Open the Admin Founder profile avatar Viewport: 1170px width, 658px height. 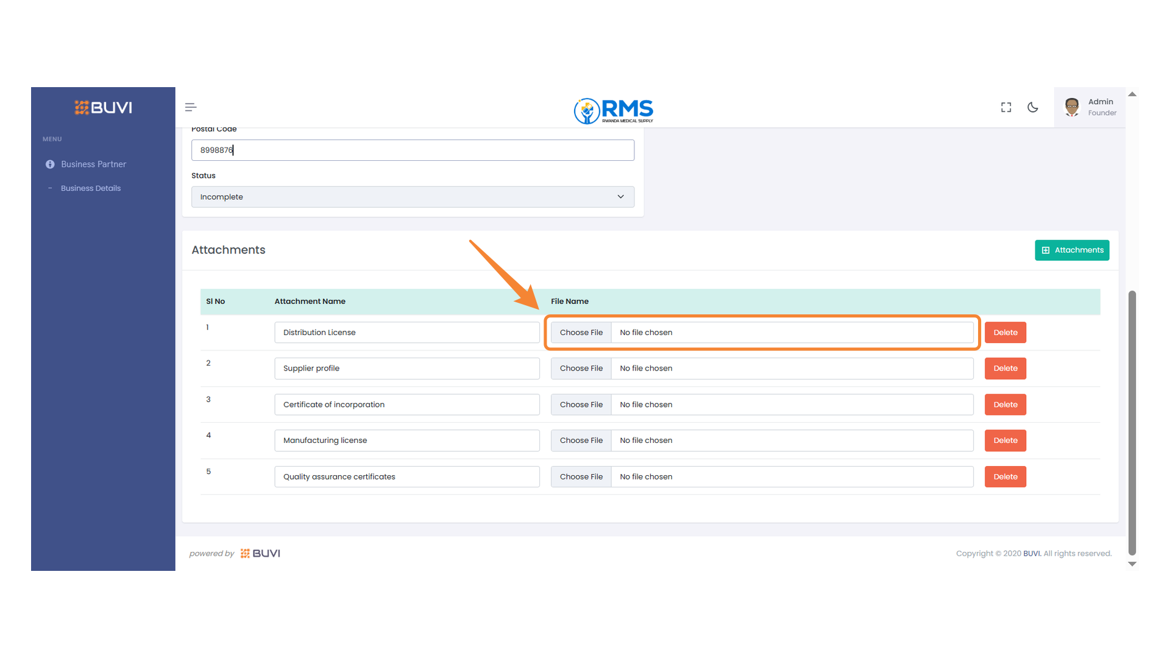pos(1071,107)
